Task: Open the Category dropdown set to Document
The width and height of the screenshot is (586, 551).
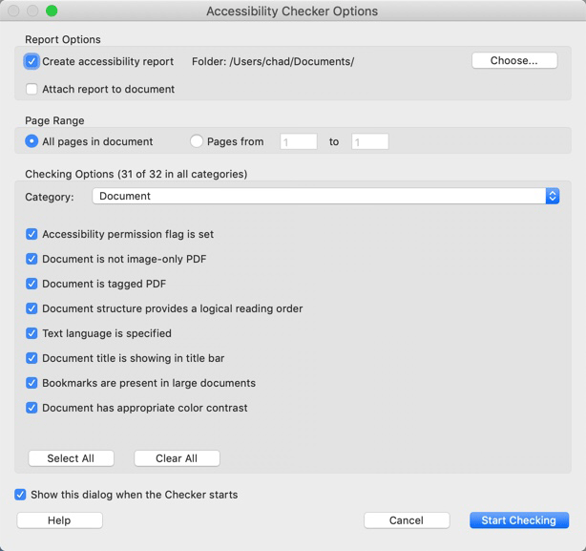Action: [x=325, y=196]
